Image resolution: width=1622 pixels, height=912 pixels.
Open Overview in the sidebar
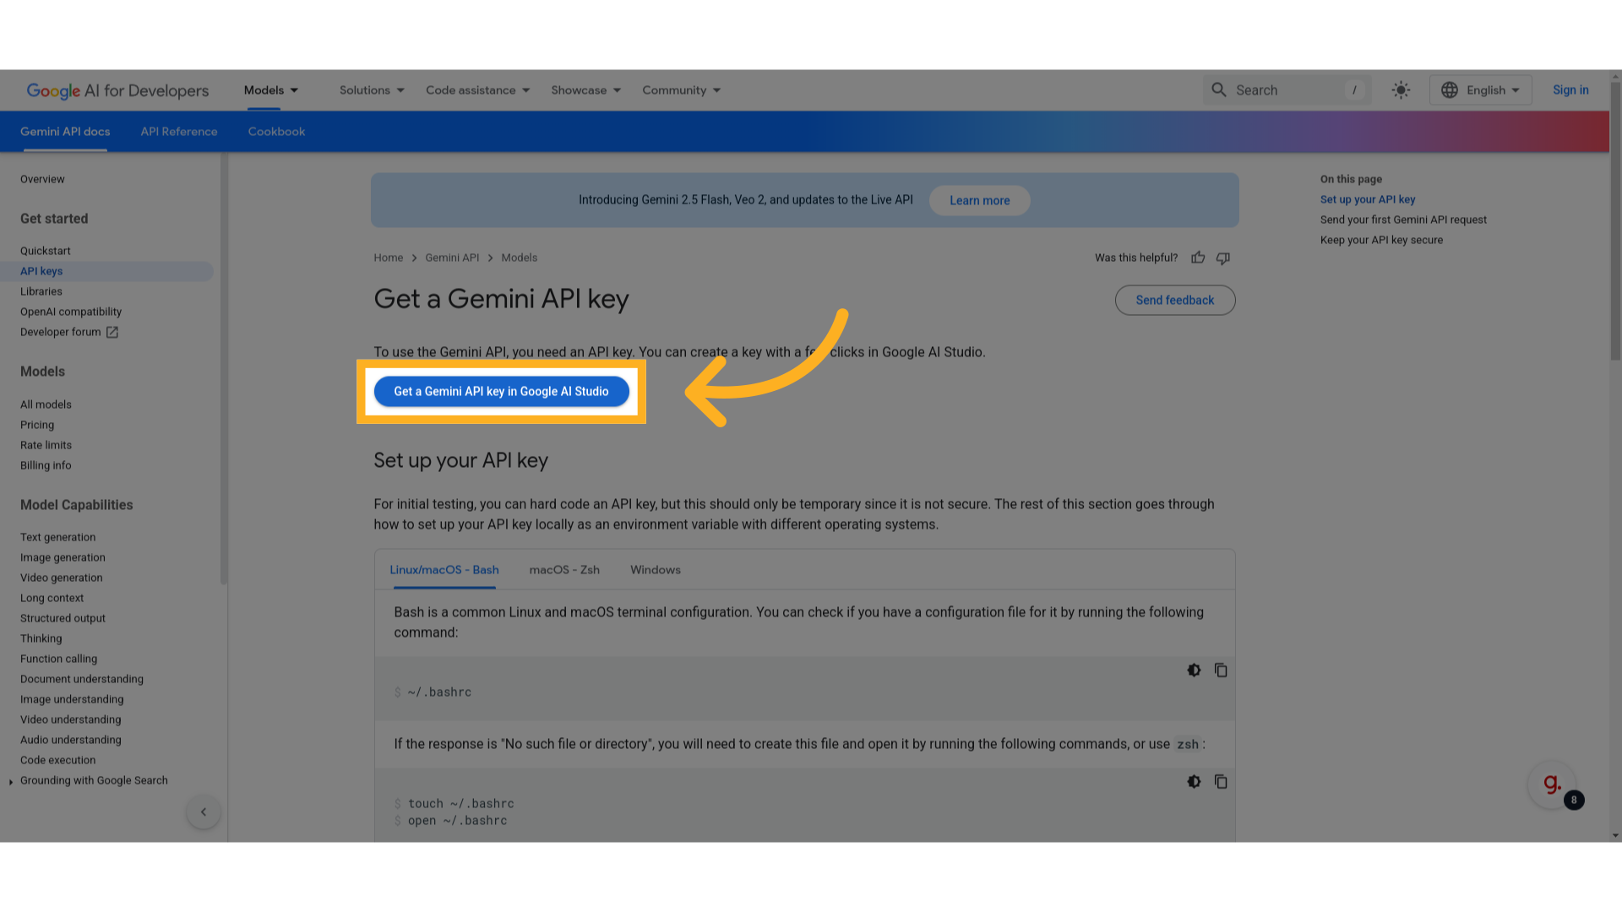click(42, 179)
